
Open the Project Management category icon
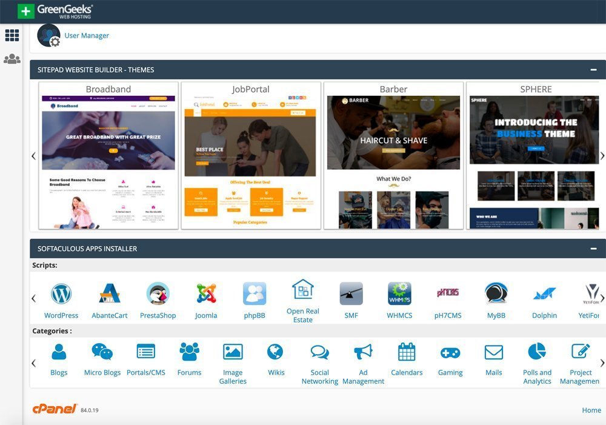[x=581, y=352]
